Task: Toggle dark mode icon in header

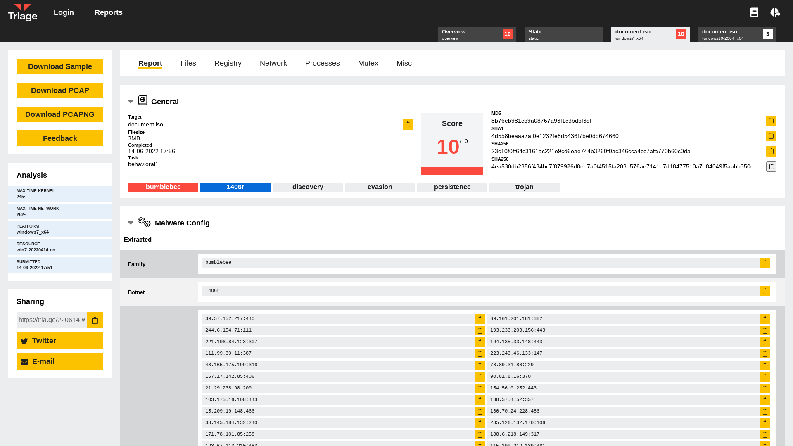Action: click(775, 12)
